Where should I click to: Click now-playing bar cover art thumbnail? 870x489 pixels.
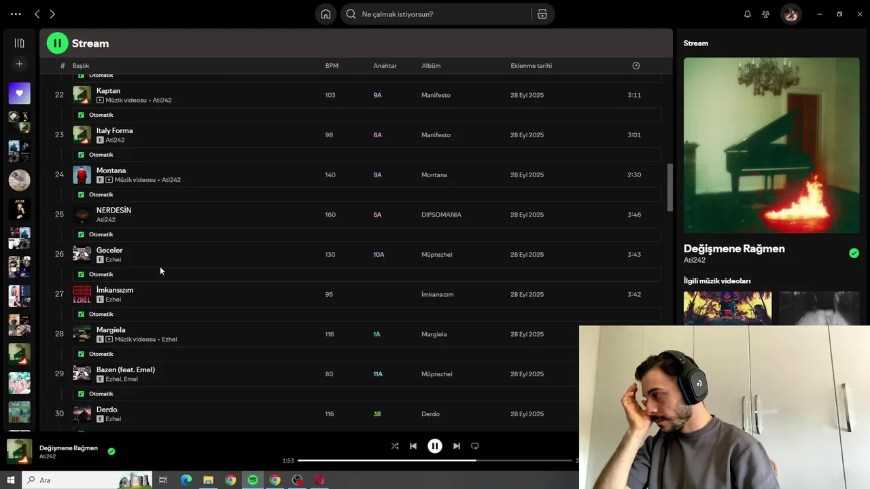coord(19,451)
